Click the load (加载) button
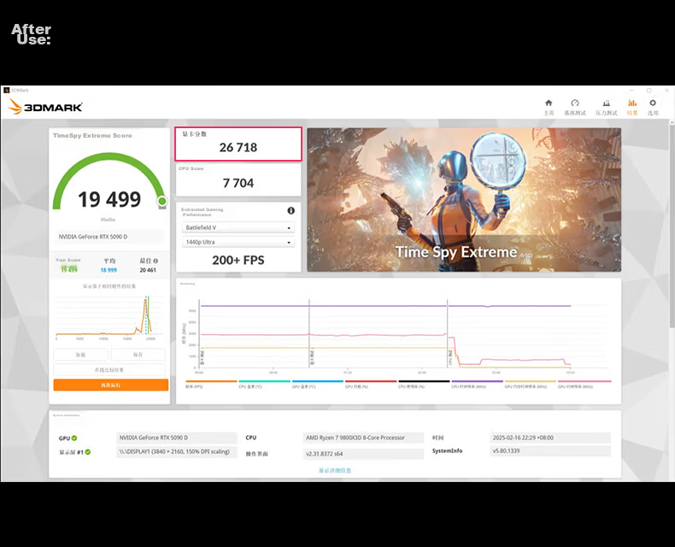 (80, 355)
